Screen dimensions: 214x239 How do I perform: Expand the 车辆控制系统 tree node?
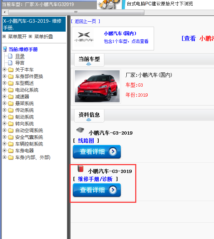[x=4, y=144]
